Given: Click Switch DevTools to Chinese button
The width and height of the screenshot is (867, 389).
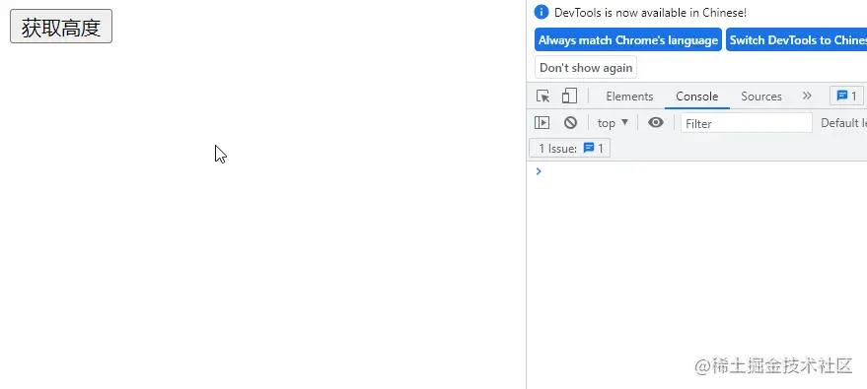Looking at the screenshot, I should pyautogui.click(x=796, y=39).
